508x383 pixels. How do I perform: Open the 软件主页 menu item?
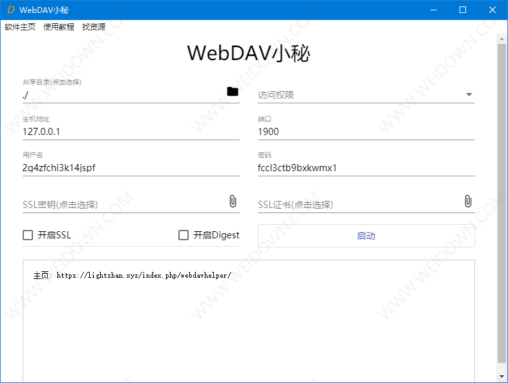(20, 27)
